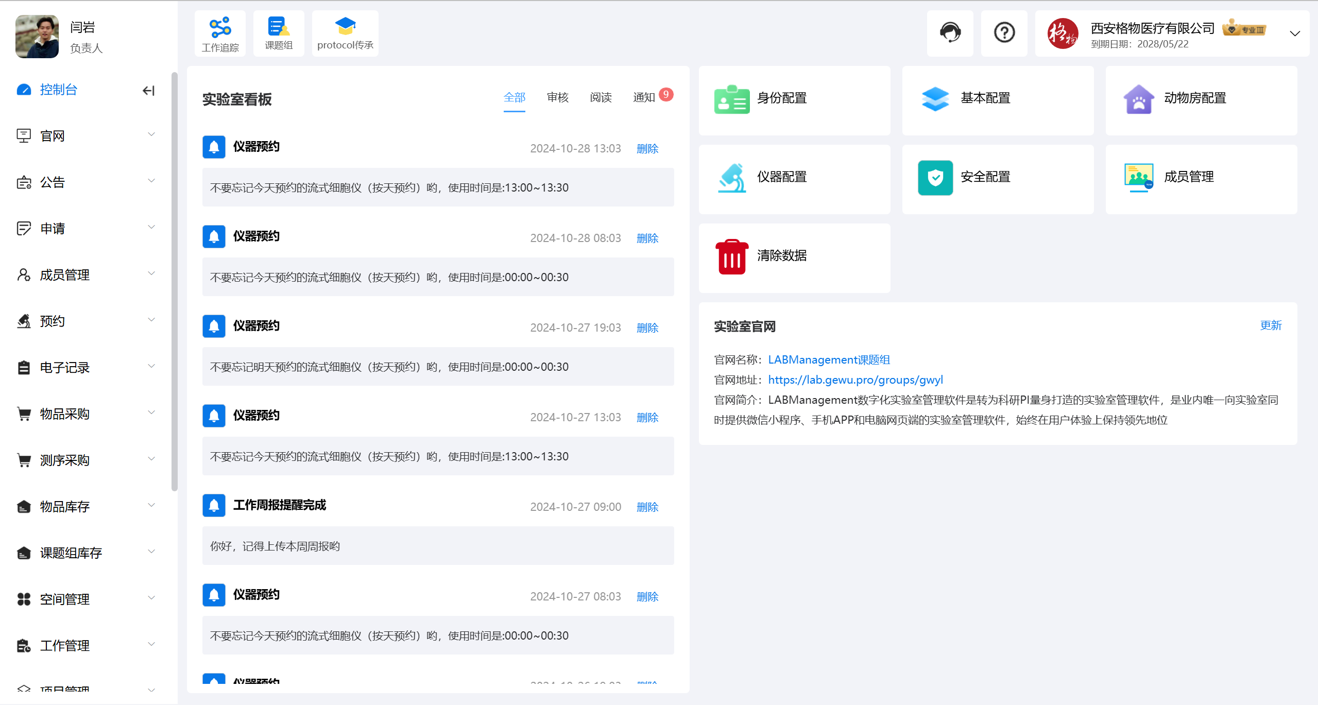Click the 动物房配置 icon
Screen dimensions: 1318x705
pyautogui.click(x=1138, y=98)
